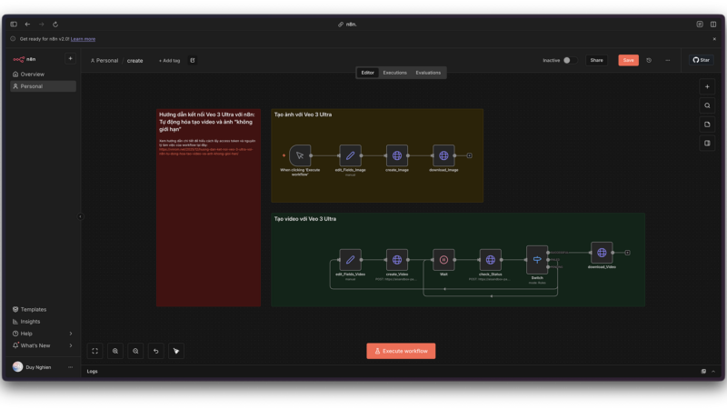This screenshot has height=409, width=727.
Task: Click the download_Video globe node
Action: point(602,253)
